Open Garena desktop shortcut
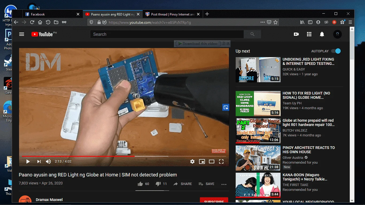The height and width of the screenshot is (205, 365). click(8, 85)
